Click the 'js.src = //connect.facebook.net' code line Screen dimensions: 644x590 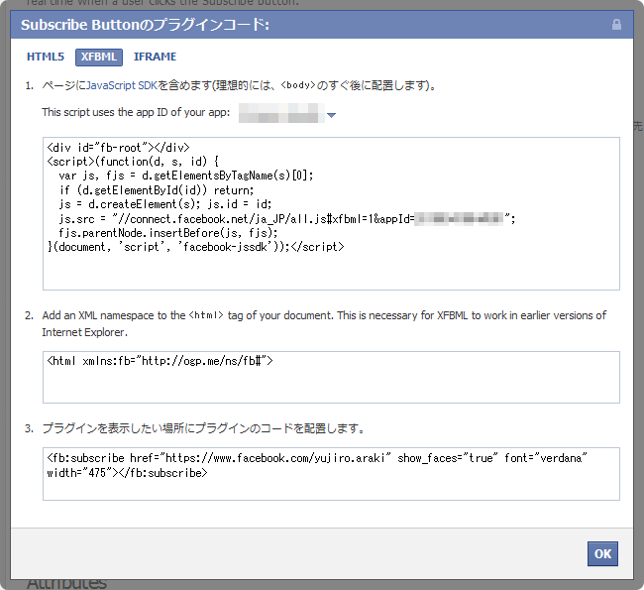coord(286,219)
